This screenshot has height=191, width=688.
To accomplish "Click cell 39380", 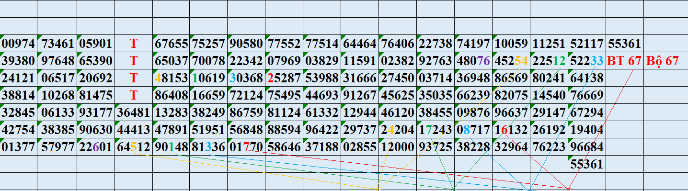I will point(19,61).
